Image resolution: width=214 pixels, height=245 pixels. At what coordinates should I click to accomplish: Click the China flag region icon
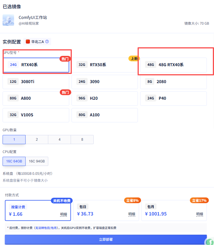click(x=28, y=42)
